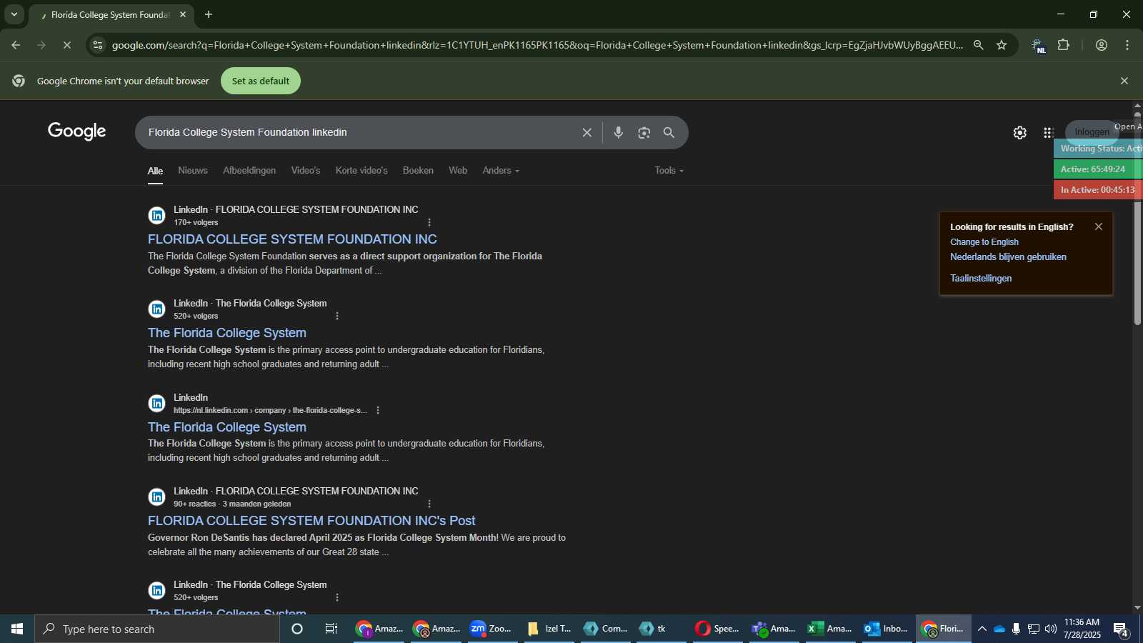
Task: Click the In Active time badge
Action: tap(1097, 190)
